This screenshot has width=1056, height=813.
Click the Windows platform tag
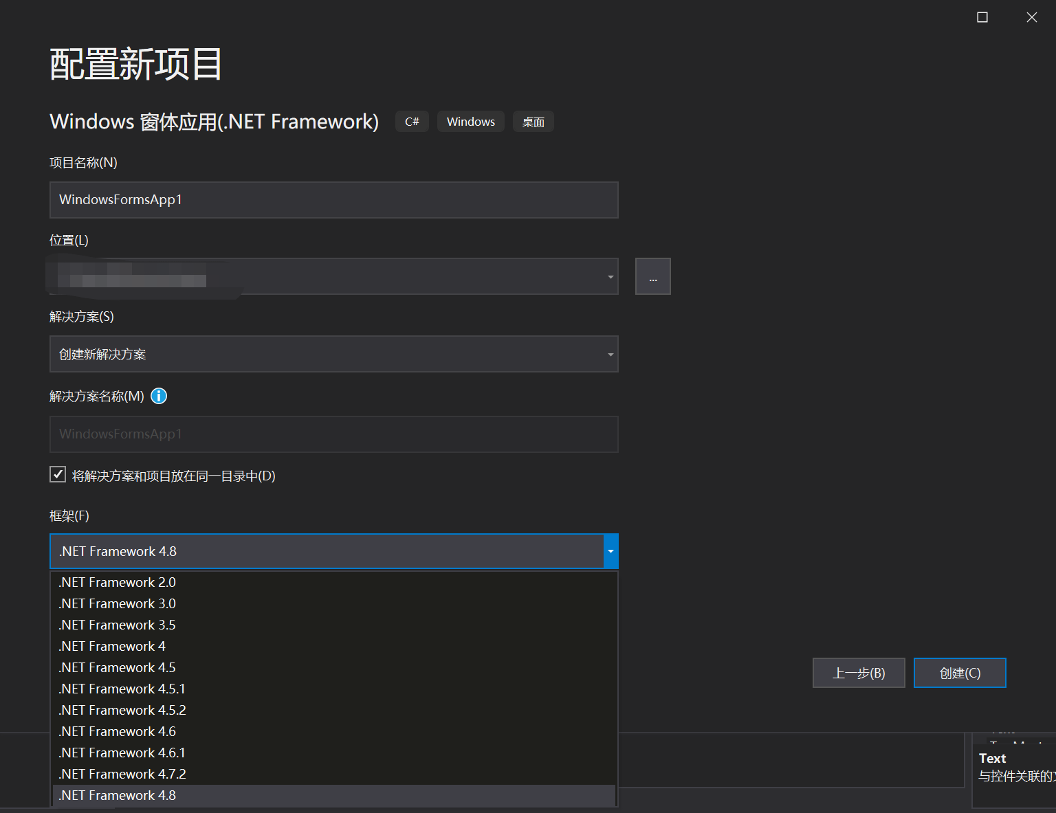click(470, 121)
